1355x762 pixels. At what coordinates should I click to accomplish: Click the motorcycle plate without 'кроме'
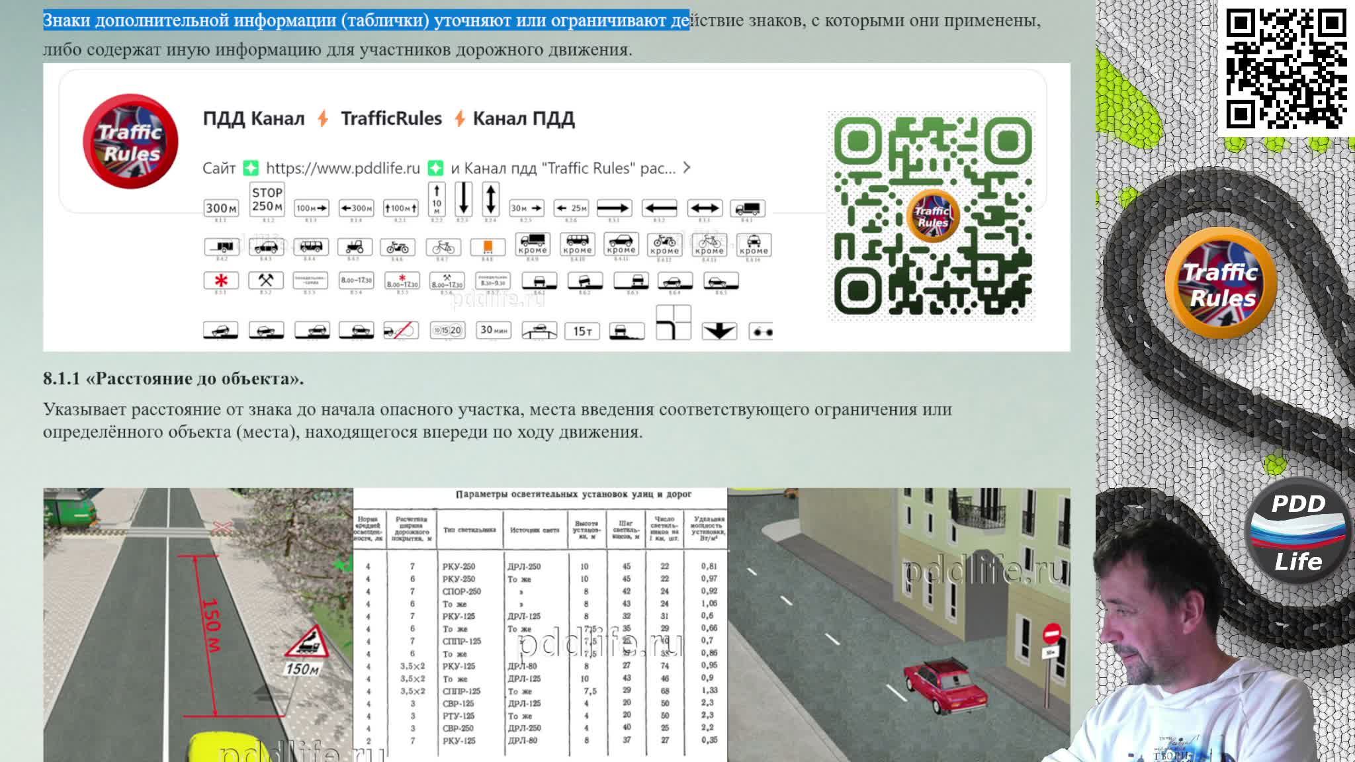coord(398,247)
